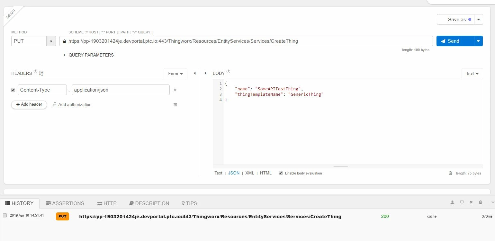Open the CreateThing history entry URL
495x241 pixels.
tap(210, 217)
